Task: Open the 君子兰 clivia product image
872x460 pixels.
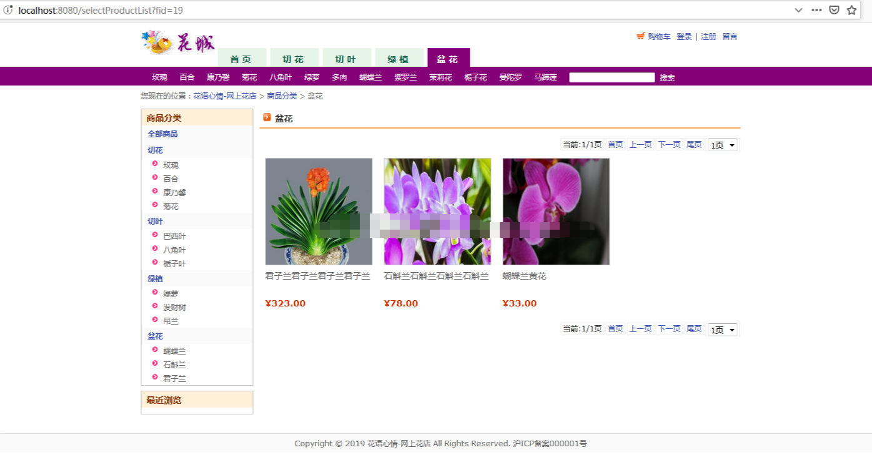Action: (319, 212)
